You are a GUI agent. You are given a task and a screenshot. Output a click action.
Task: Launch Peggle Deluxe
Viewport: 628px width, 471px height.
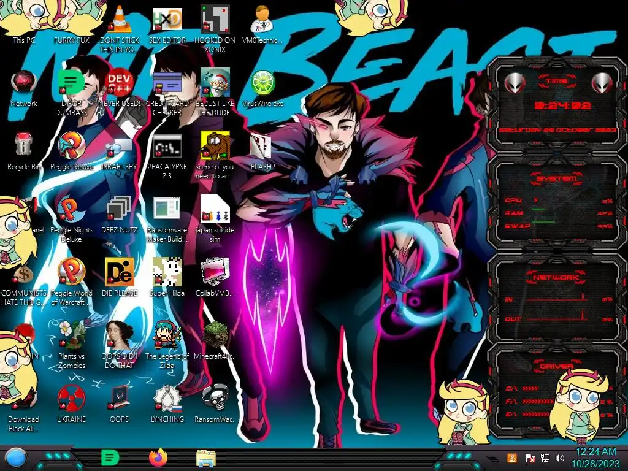coord(71,151)
